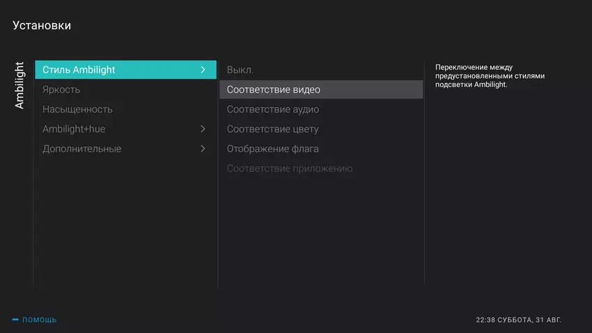This screenshot has height=333, width=592.
Task: Click the Установки page title
Action: click(42, 26)
